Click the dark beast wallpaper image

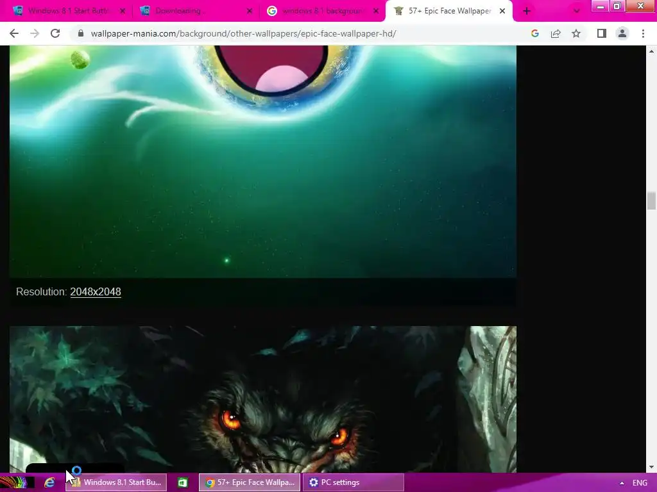(262, 399)
